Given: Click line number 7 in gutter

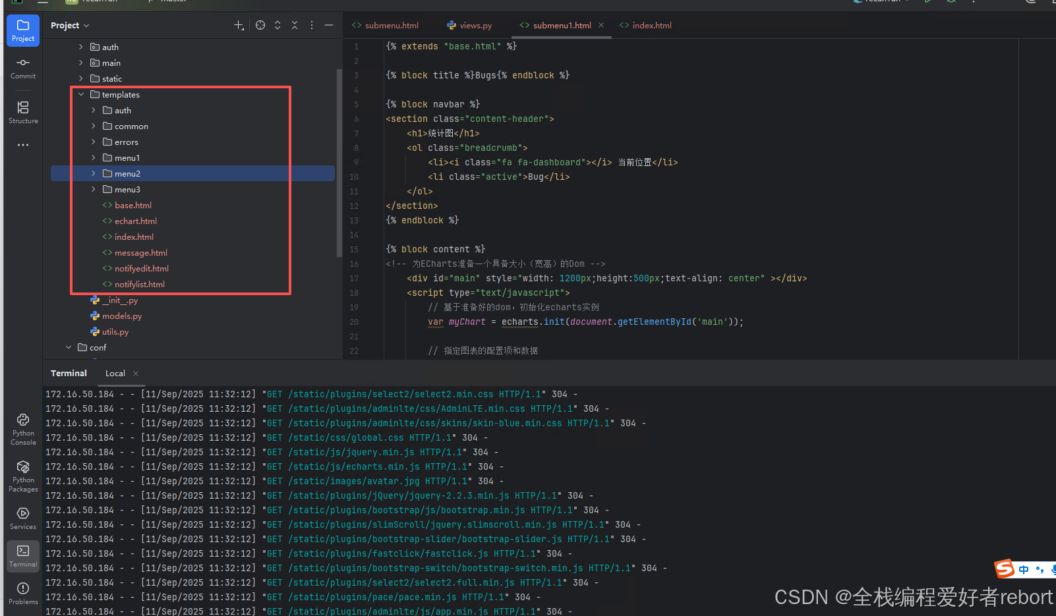Looking at the screenshot, I should (x=356, y=134).
